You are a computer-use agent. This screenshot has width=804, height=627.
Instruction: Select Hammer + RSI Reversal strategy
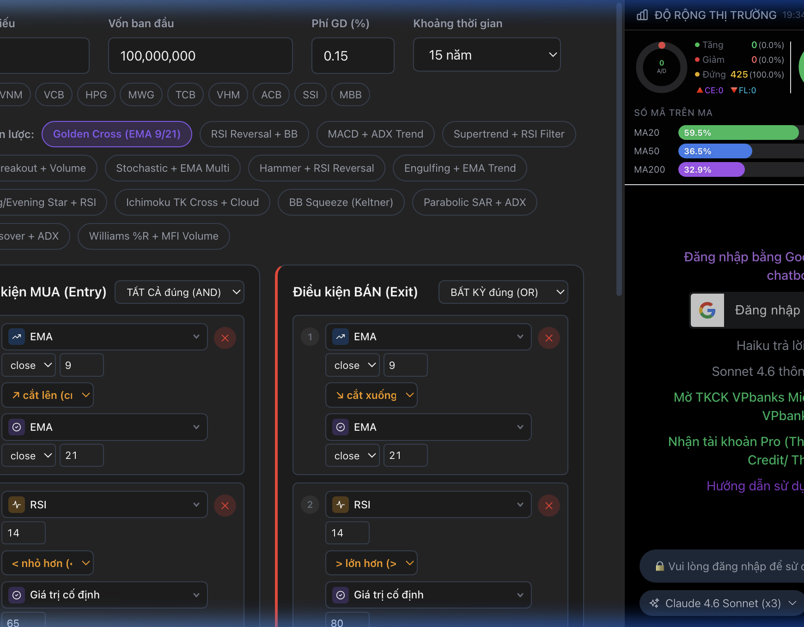click(x=317, y=168)
